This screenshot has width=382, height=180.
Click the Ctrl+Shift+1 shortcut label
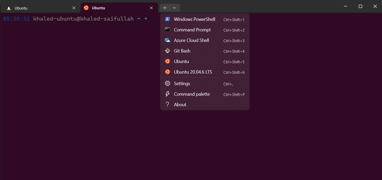[234, 20]
